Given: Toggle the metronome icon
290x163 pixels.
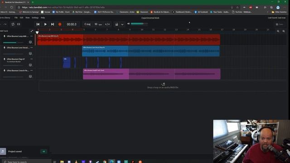Looking at the screenshot, I should [x=117, y=24].
